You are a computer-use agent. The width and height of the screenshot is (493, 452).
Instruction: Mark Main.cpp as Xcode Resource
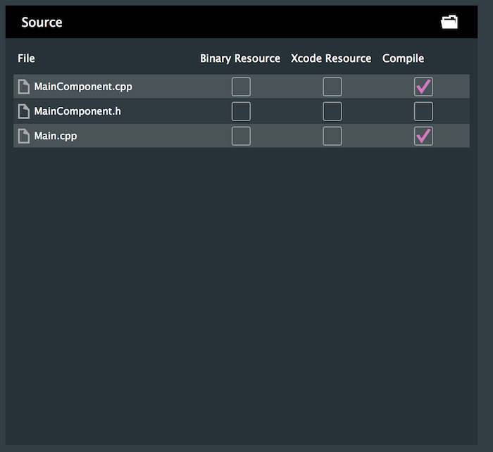click(332, 136)
